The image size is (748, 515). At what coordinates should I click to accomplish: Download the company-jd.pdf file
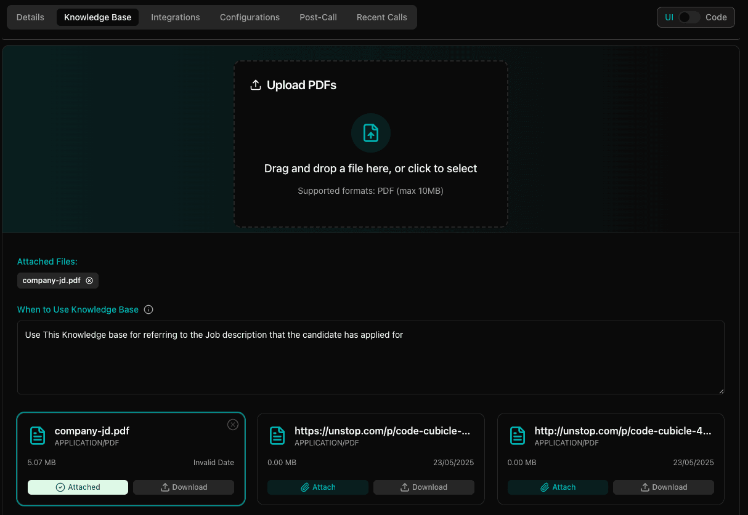pyautogui.click(x=183, y=487)
